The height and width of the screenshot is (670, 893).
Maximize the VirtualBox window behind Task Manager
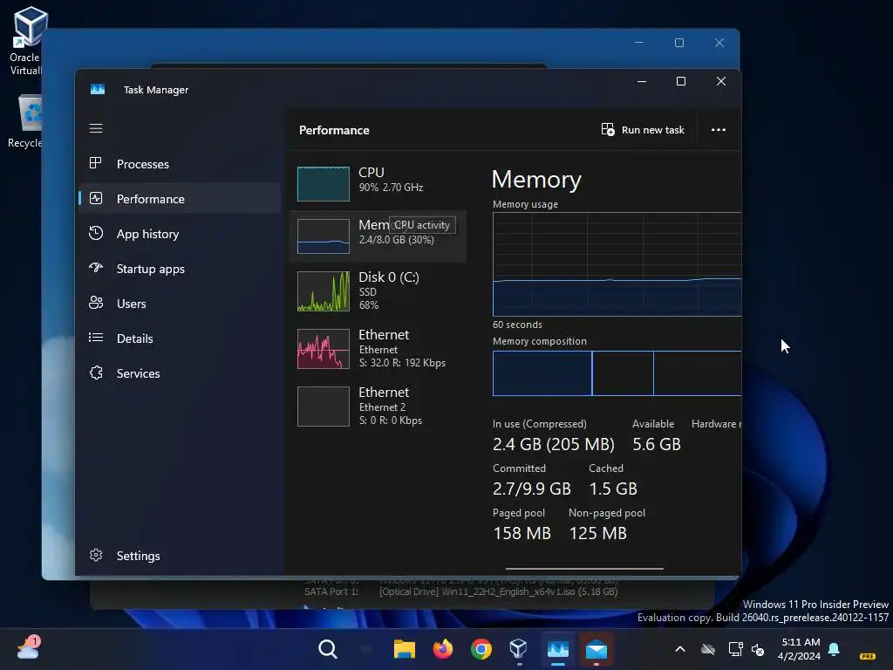[x=678, y=43]
